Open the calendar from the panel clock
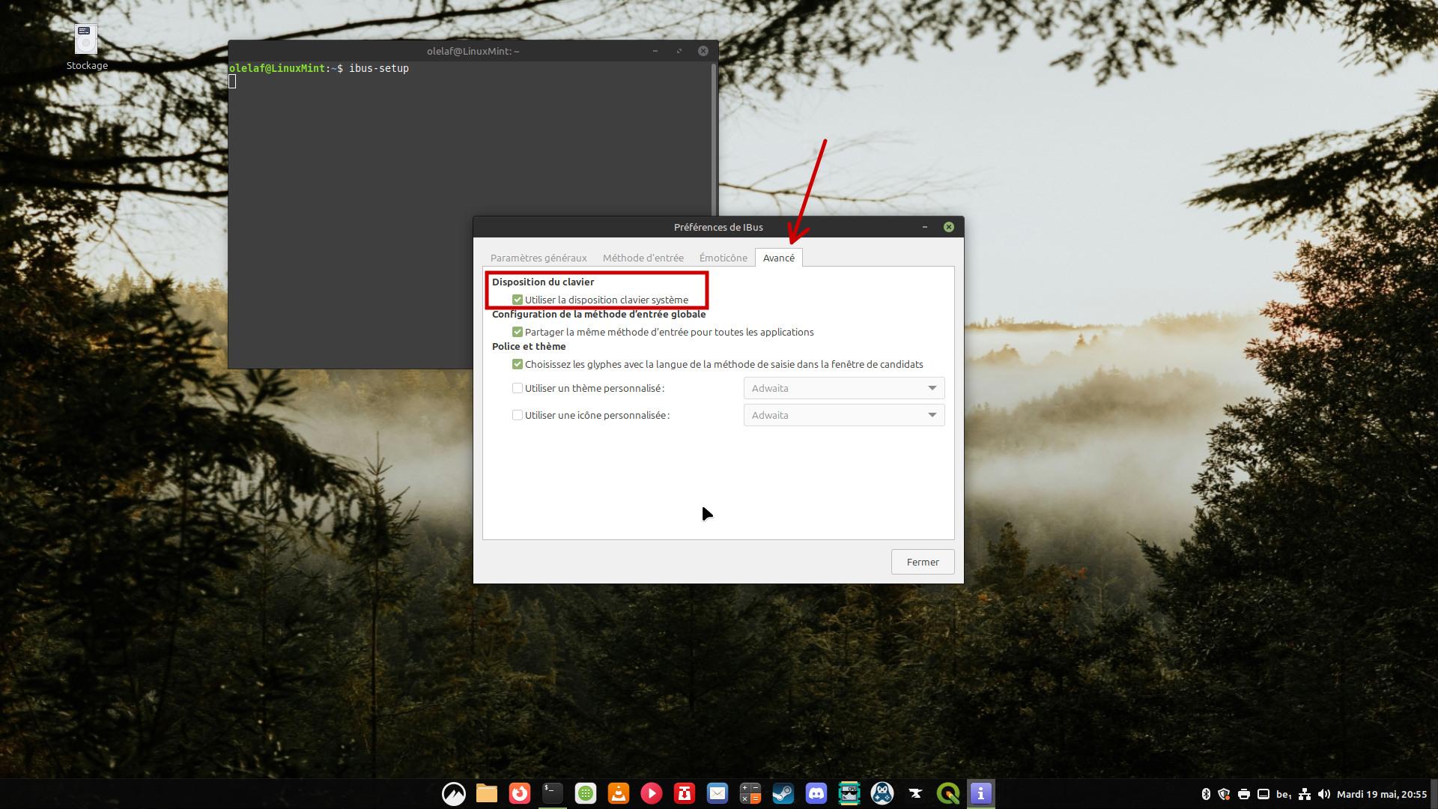The image size is (1438, 809). 1382,794
